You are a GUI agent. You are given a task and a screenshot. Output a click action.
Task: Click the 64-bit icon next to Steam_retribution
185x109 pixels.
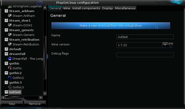pos(6,39)
